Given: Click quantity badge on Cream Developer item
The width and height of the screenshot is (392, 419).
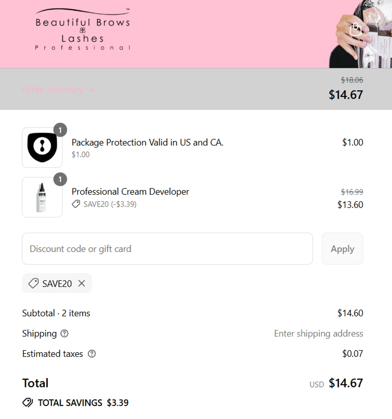Looking at the screenshot, I should point(60,179).
